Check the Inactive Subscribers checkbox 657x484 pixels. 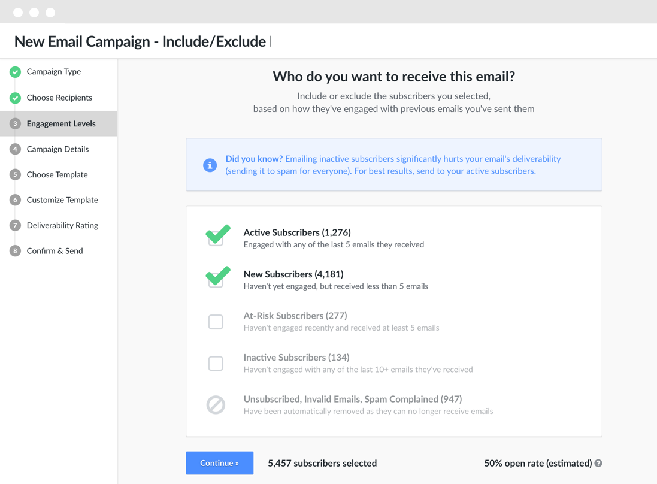tap(216, 364)
